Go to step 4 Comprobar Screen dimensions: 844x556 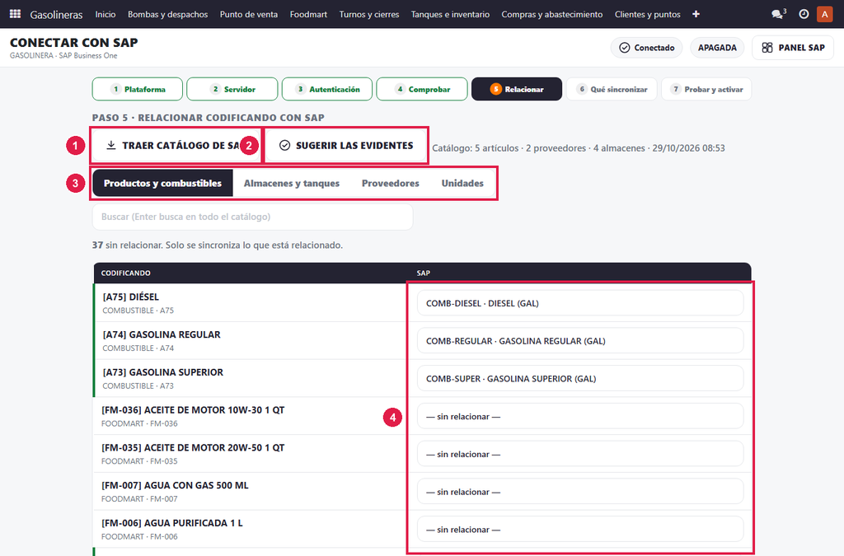pyautogui.click(x=422, y=89)
